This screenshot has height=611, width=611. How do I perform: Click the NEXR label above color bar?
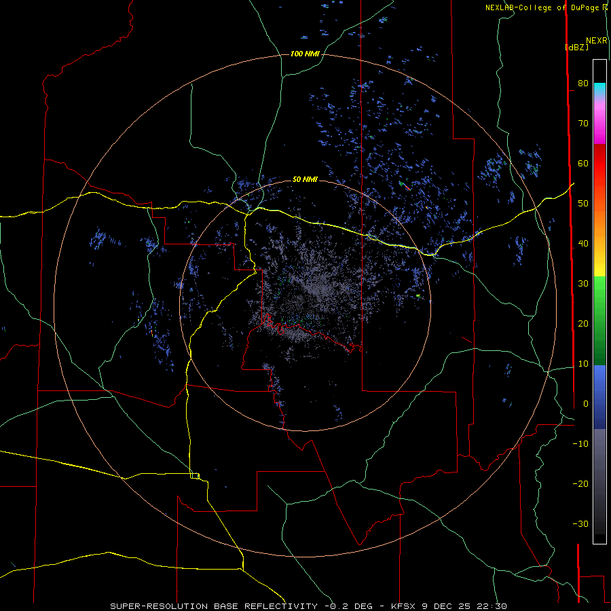[597, 41]
